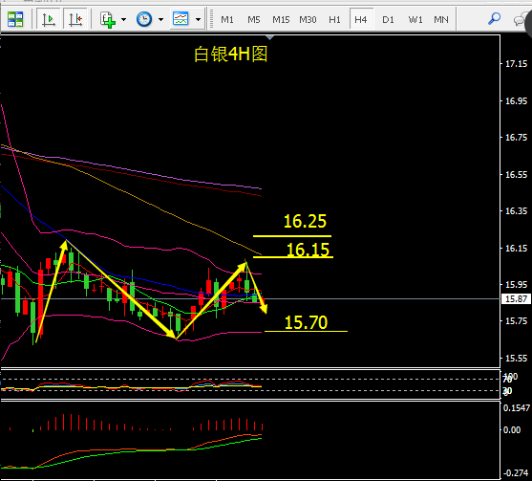
Task: Toggle the Auto Scroll chart icon
Action: point(49,19)
